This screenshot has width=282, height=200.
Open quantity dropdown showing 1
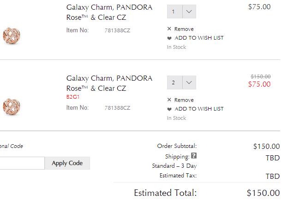(181, 12)
